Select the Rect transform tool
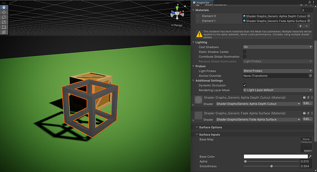317x172 pixels. tap(4, 27)
